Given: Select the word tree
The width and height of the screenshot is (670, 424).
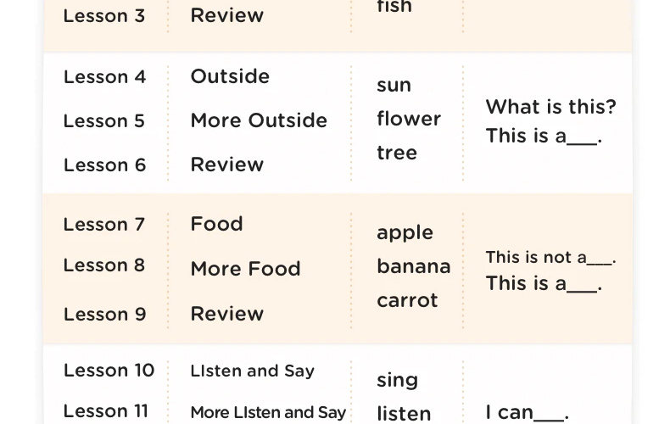Looking at the screenshot, I should click(397, 153).
